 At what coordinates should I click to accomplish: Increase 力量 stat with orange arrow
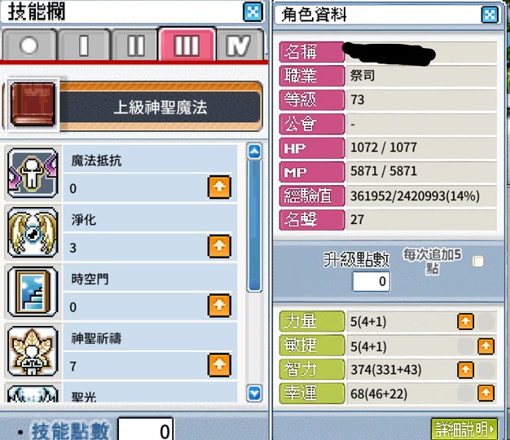tap(465, 322)
